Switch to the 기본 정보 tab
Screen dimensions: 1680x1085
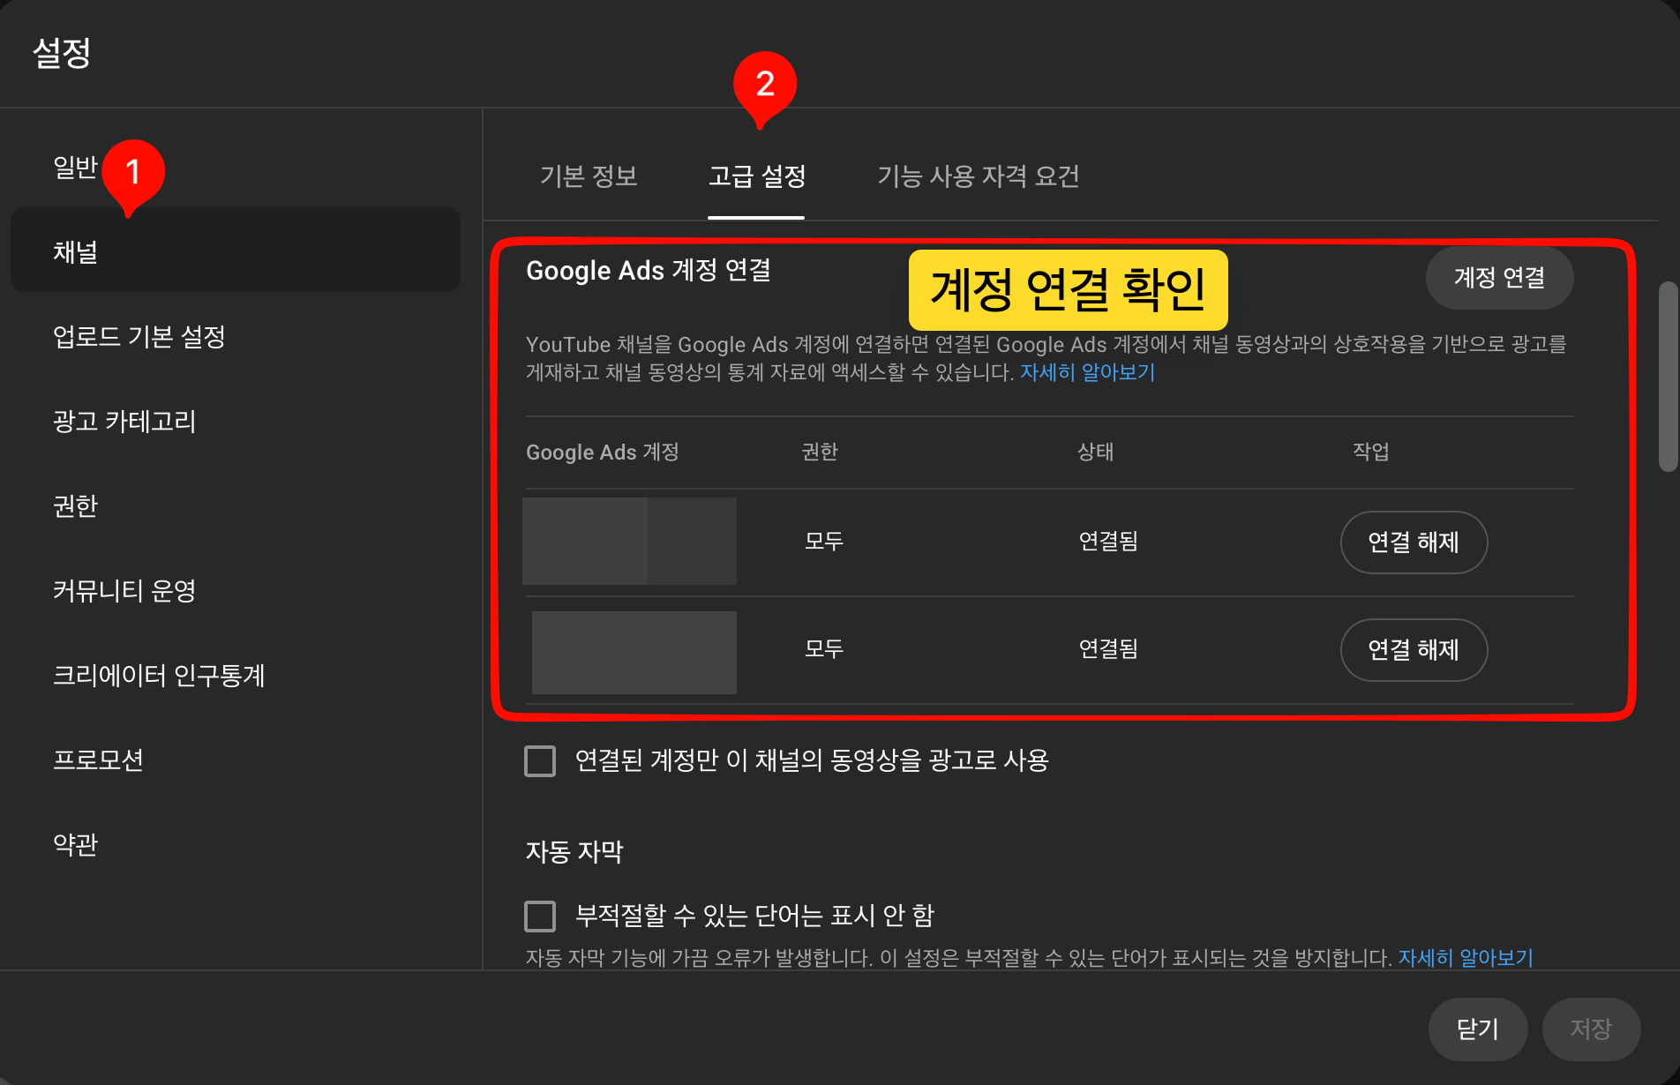coord(588,176)
